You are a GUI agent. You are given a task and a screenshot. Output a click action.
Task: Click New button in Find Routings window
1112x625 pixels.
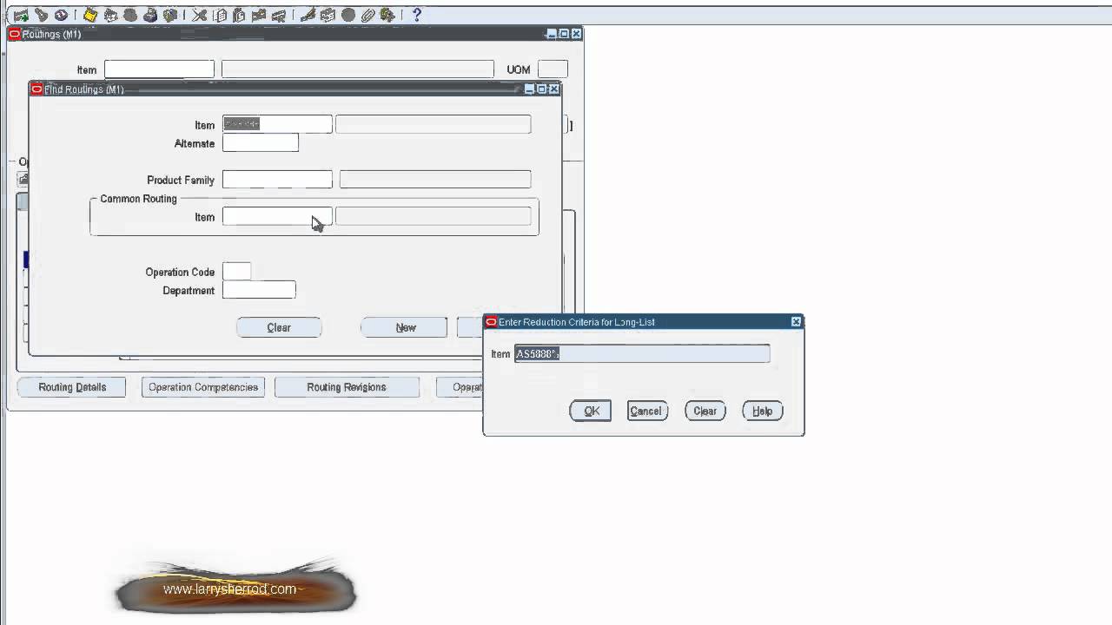[x=406, y=327]
